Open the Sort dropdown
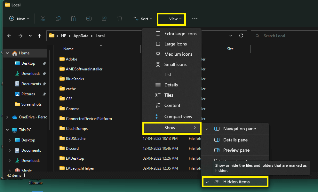318x192 pixels. coord(143,19)
